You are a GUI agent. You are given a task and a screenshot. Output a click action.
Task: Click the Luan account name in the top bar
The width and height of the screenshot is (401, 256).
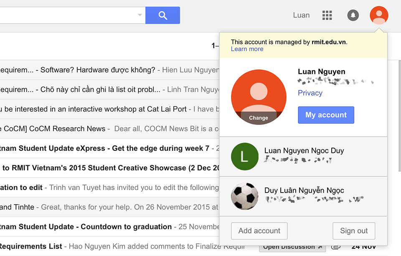point(301,15)
